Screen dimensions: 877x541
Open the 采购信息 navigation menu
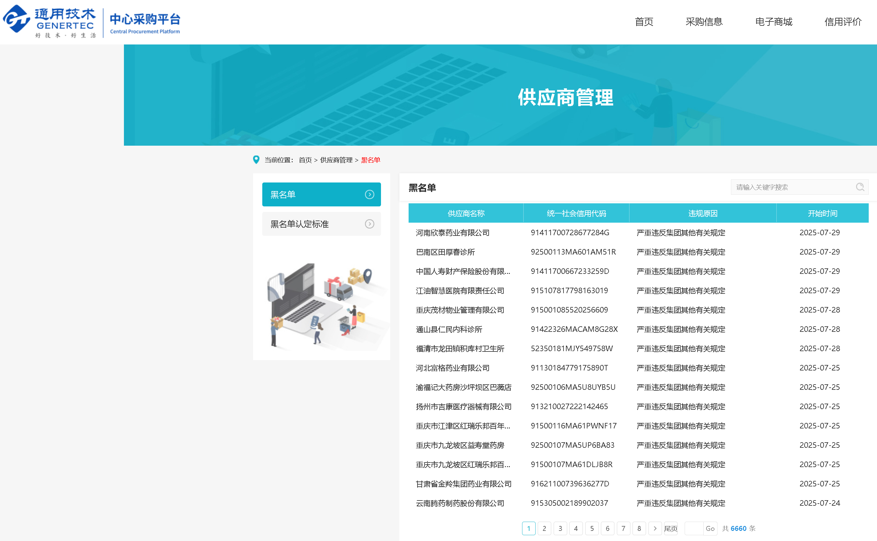point(704,22)
